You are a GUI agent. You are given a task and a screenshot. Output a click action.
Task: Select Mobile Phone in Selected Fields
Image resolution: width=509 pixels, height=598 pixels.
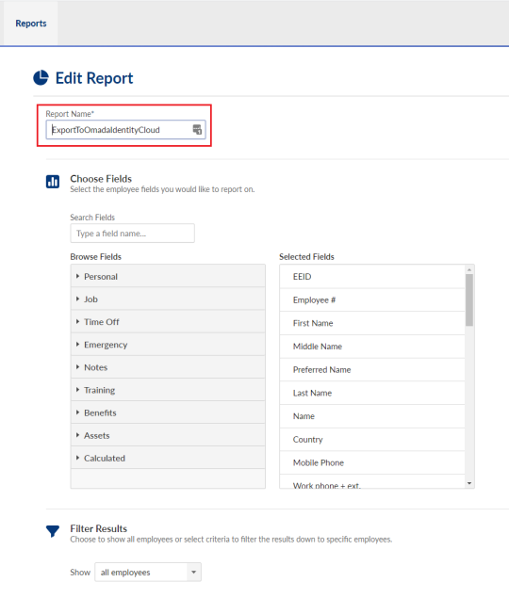point(372,462)
